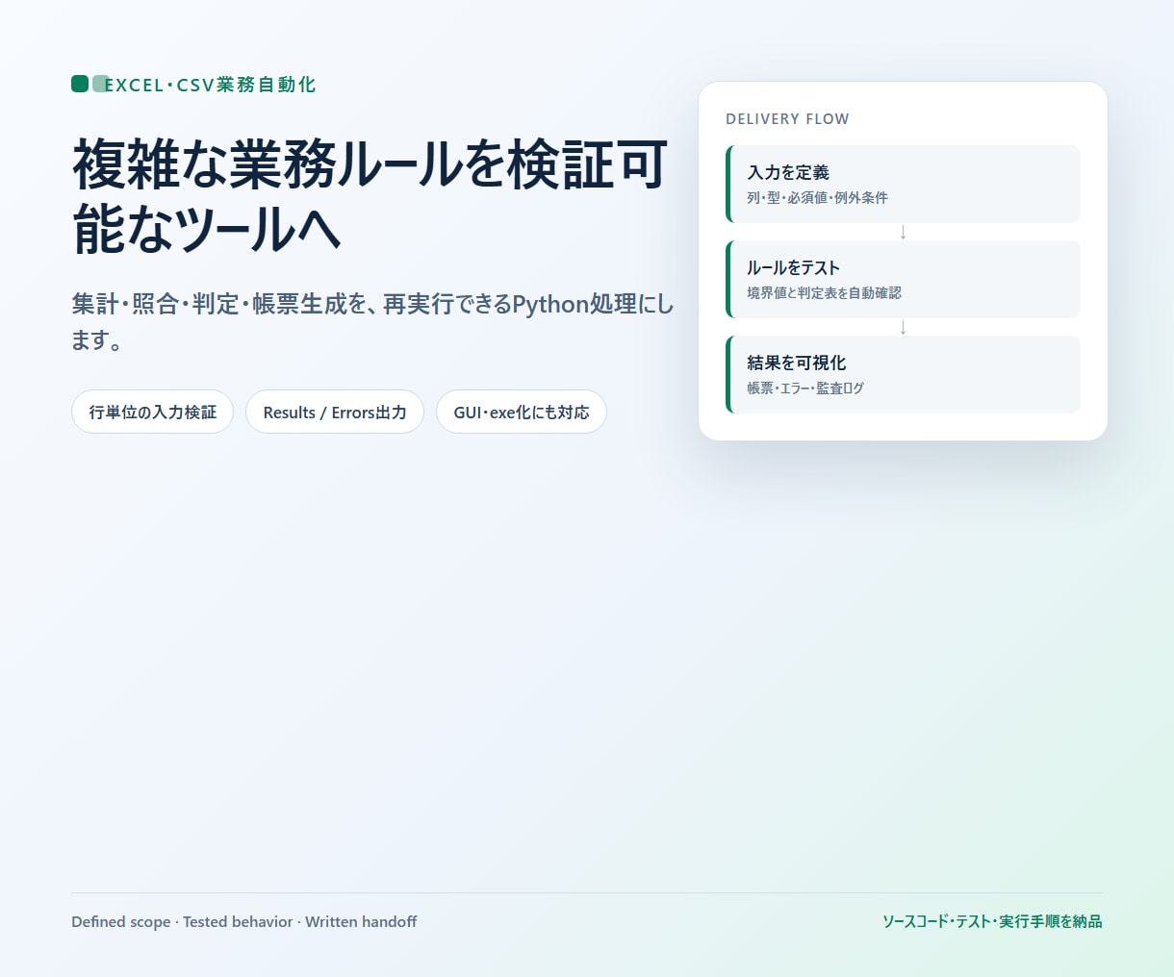Select the ルールをテスト flow card
This screenshot has height=977, width=1174.
click(903, 279)
